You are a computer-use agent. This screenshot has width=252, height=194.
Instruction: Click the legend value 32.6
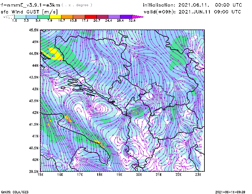coord(132,20)
